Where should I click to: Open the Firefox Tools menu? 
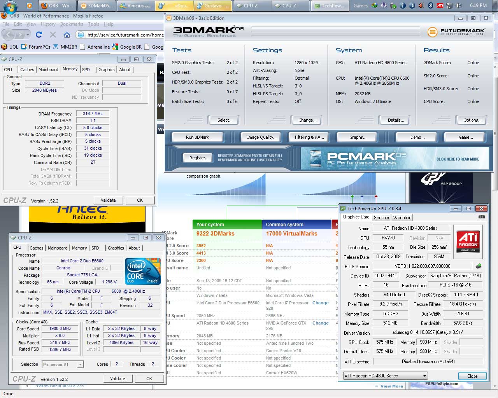coord(93,24)
